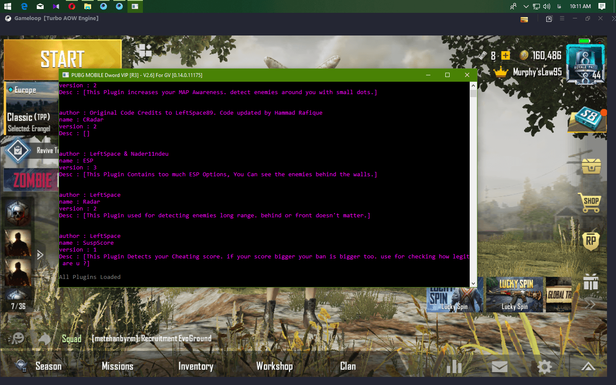This screenshot has height=385, width=616.
Task: Click the Gameloop gold card icon in the title bar
Action: point(524,19)
